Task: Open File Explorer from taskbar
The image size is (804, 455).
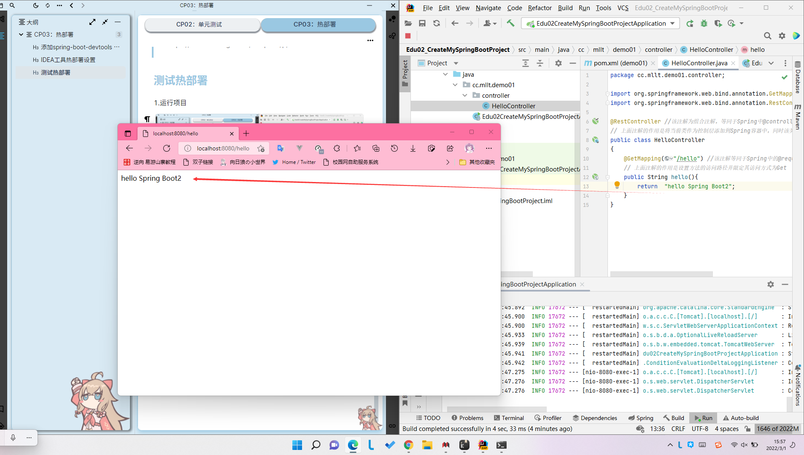Action: [x=427, y=445]
